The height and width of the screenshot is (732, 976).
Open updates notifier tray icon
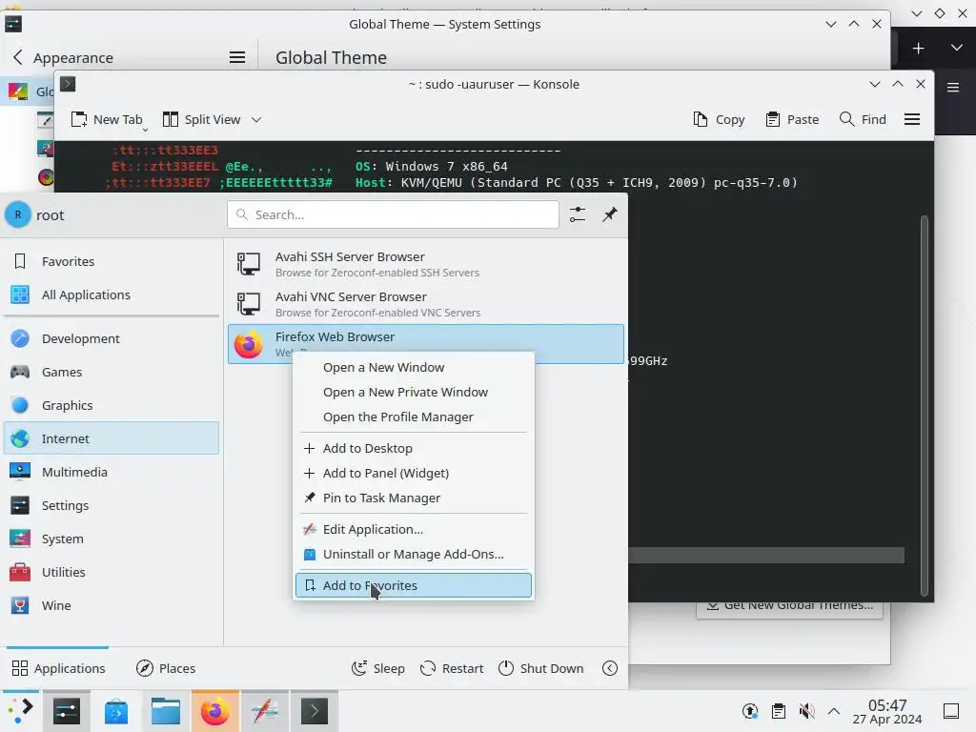(750, 711)
